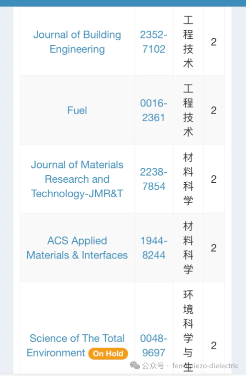This screenshot has width=246, height=376.
Task: Click ISSN 2238-7854 link
Action: click(154, 179)
